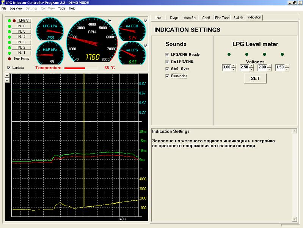Click the SET voltages button
Screen dimensions: 303x228
coord(255,78)
